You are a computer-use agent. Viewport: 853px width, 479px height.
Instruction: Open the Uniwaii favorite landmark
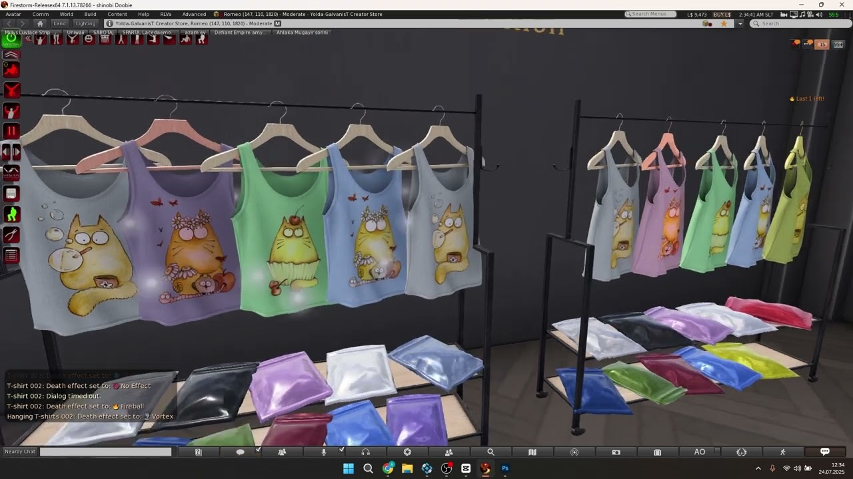click(75, 32)
